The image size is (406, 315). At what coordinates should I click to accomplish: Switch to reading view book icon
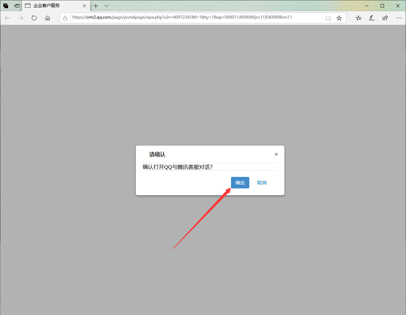click(328, 18)
